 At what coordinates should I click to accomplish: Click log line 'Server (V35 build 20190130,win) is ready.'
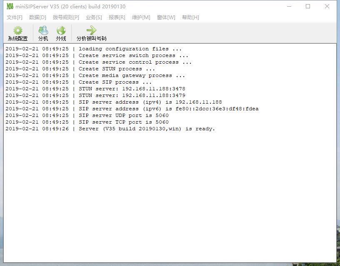click(x=110, y=129)
